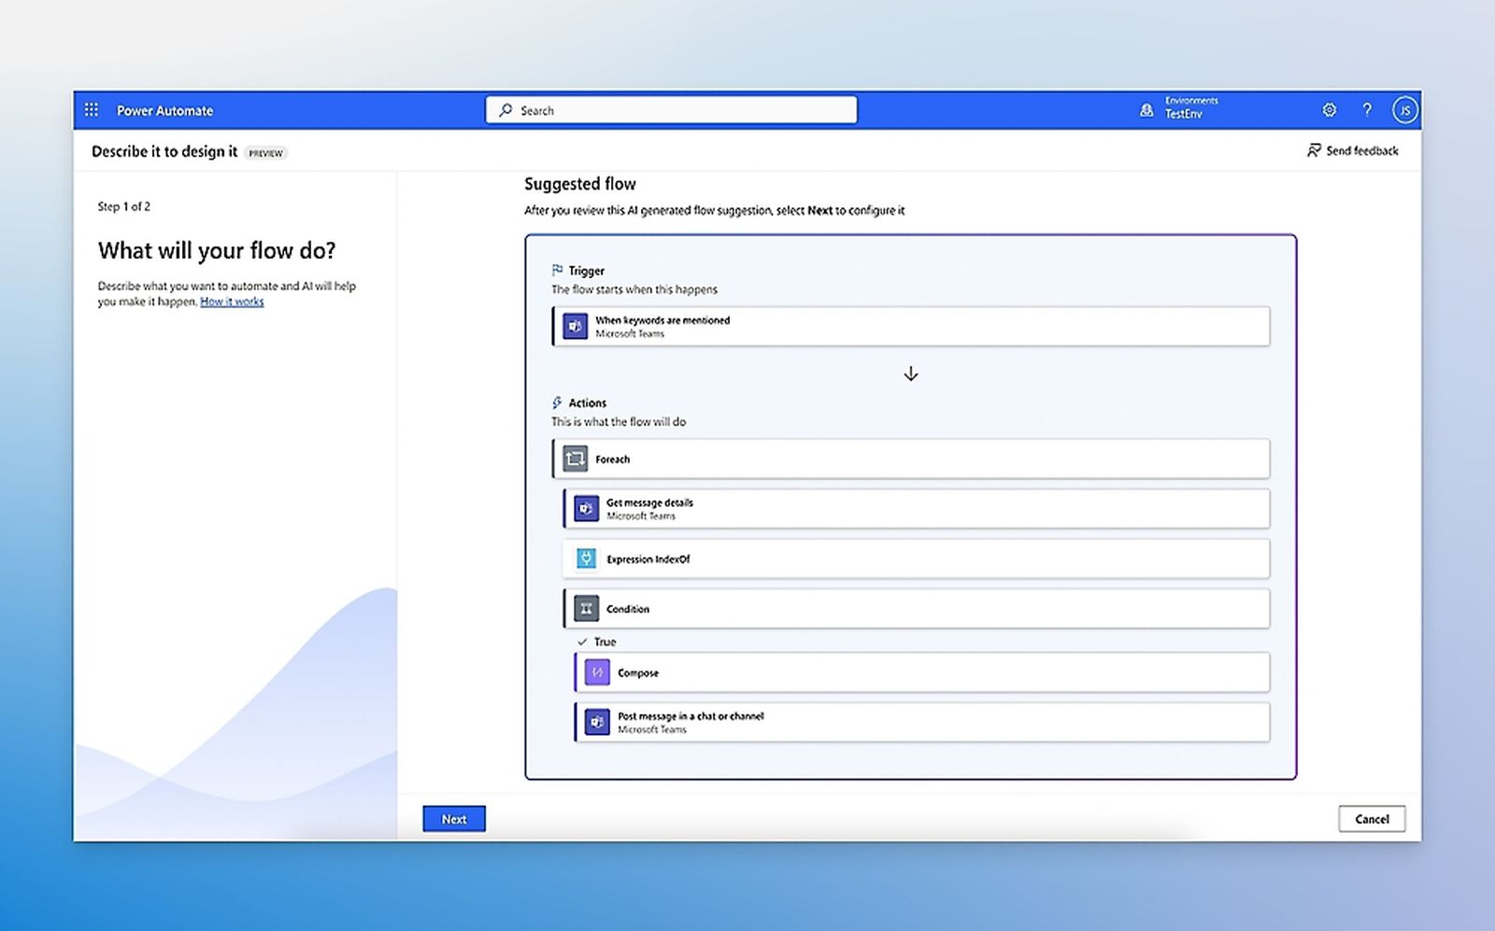Select the Microsoft Teams trigger icon

[x=575, y=326]
